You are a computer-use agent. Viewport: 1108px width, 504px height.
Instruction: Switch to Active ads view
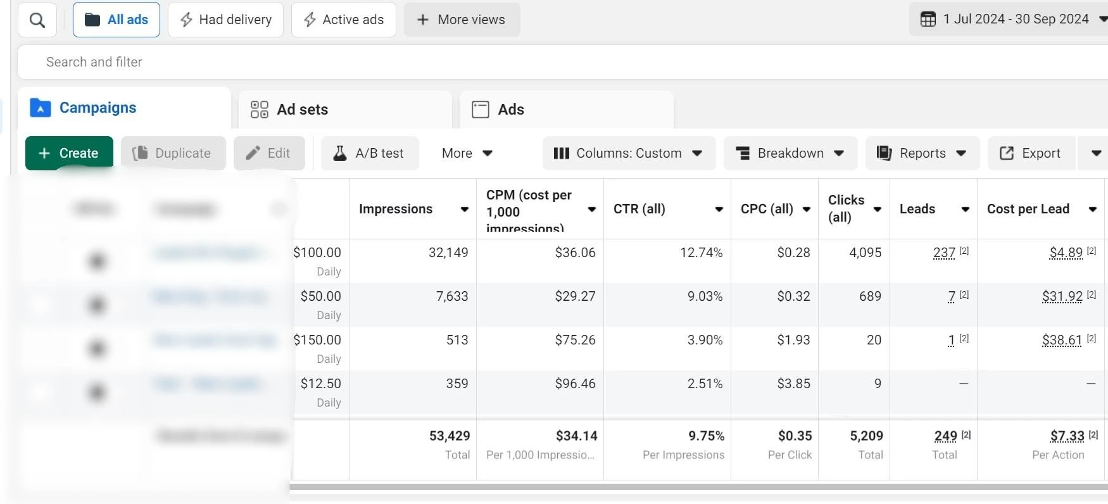coord(344,20)
